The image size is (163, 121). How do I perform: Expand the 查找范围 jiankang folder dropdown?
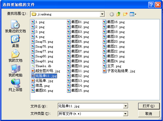[x=102, y=14]
